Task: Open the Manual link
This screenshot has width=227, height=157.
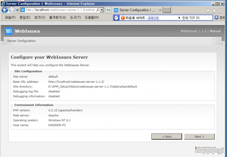Action: [x=215, y=31]
